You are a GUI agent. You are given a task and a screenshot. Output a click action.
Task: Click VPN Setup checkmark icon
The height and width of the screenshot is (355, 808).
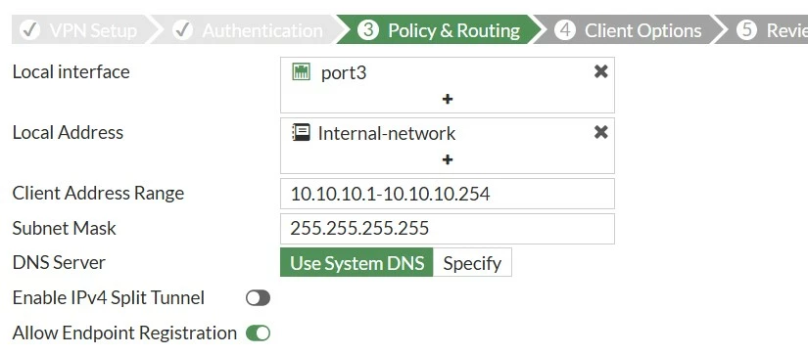[x=29, y=30]
